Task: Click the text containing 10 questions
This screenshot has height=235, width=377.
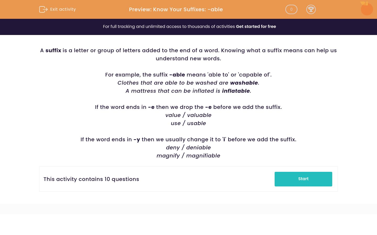Action: point(91,179)
